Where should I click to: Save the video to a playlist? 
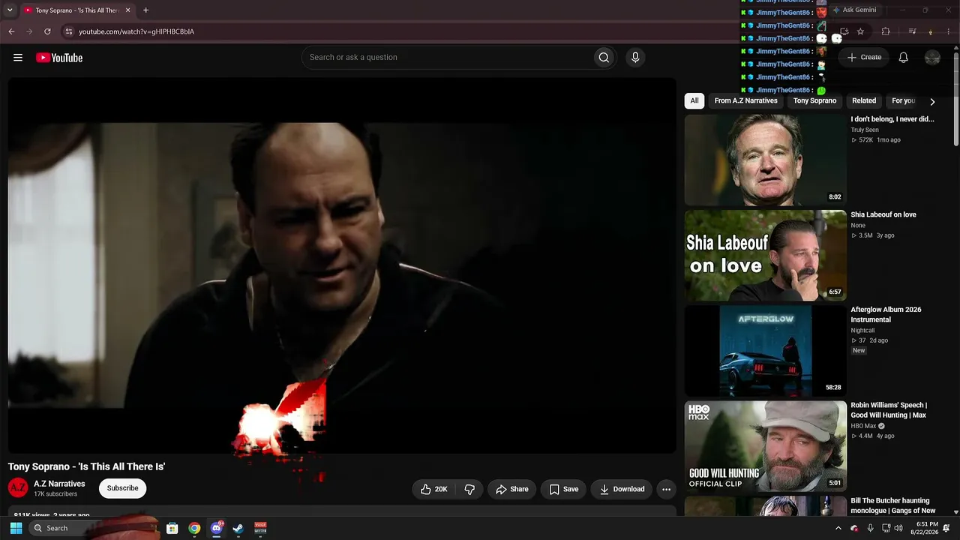564,489
